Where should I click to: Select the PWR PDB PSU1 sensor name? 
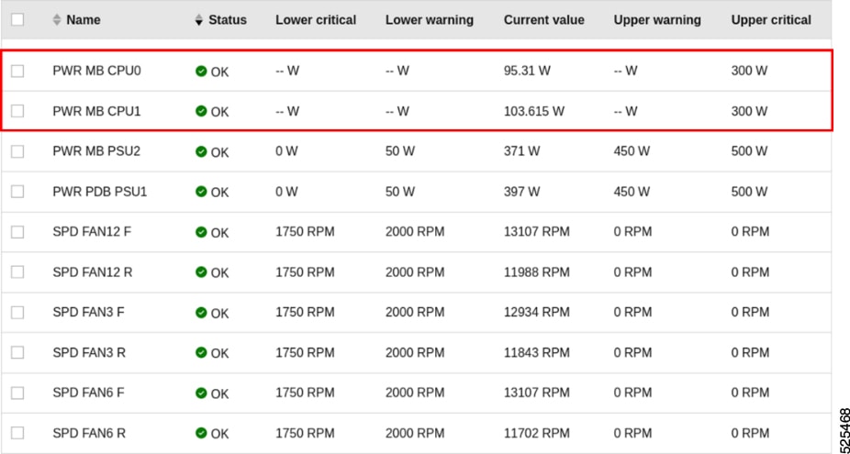click(100, 192)
